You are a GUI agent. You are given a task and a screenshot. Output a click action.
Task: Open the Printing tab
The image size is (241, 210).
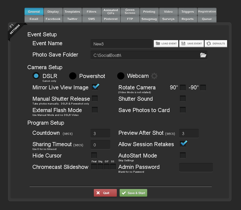pyautogui.click(x=149, y=12)
